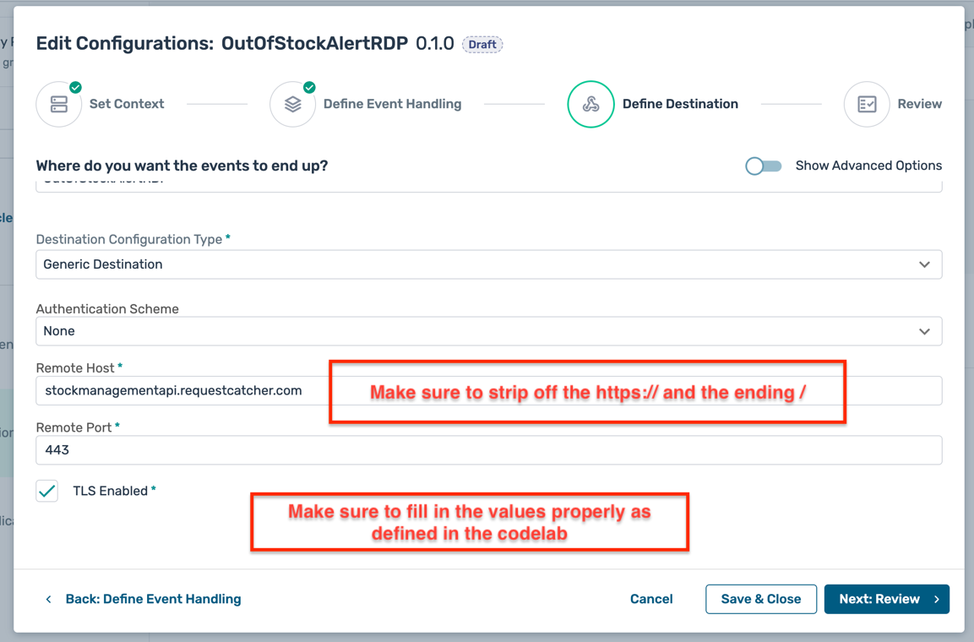The width and height of the screenshot is (974, 642).
Task: Click the green checkmark on Set Context
Action: [76, 86]
